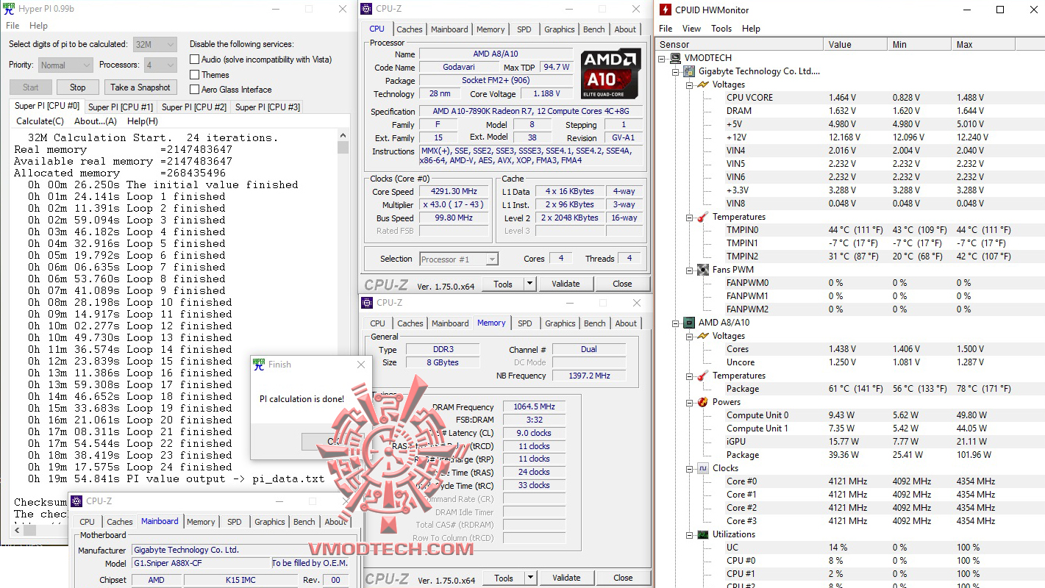The image size is (1045, 588).
Task: Click Close button in Memory CPU-Z window
Action: pyautogui.click(x=623, y=578)
